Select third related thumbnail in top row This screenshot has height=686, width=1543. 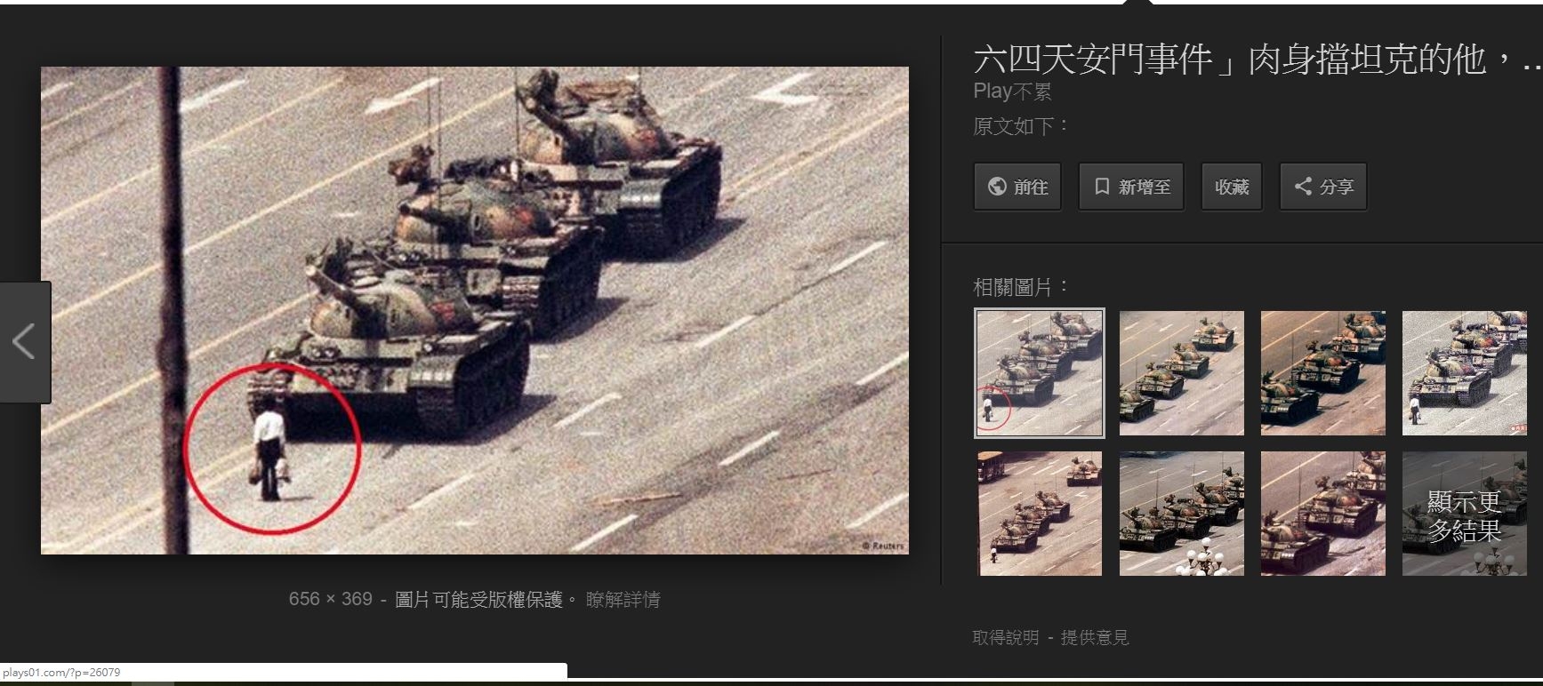pos(1323,373)
